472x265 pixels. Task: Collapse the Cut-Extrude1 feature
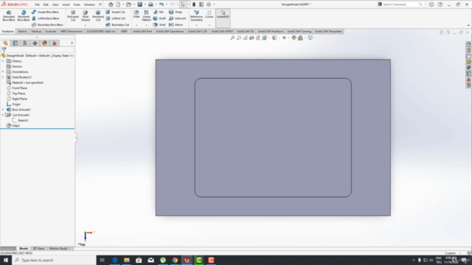tap(3, 115)
